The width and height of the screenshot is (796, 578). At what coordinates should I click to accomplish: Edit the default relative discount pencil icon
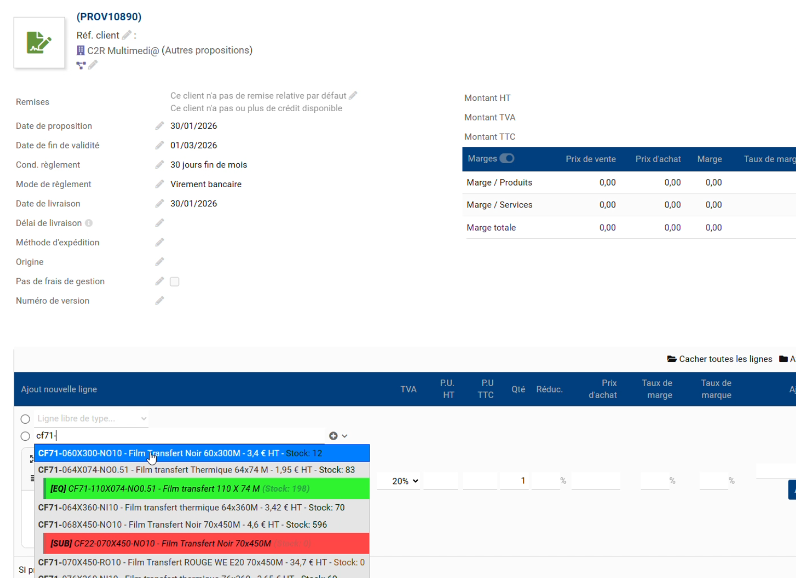[353, 96]
